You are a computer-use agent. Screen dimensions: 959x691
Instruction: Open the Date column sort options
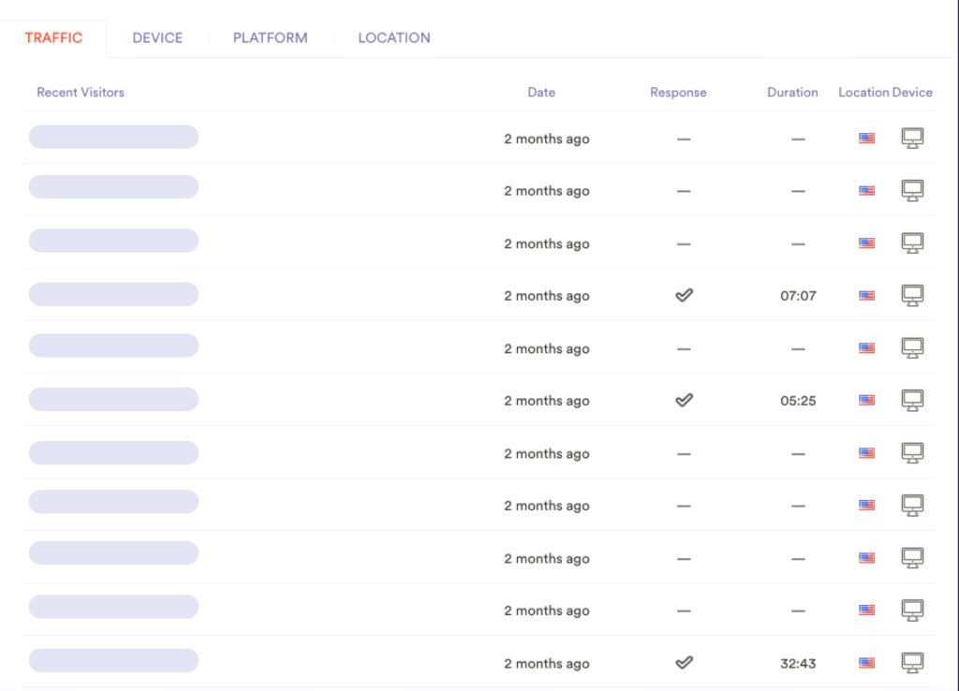pos(541,92)
